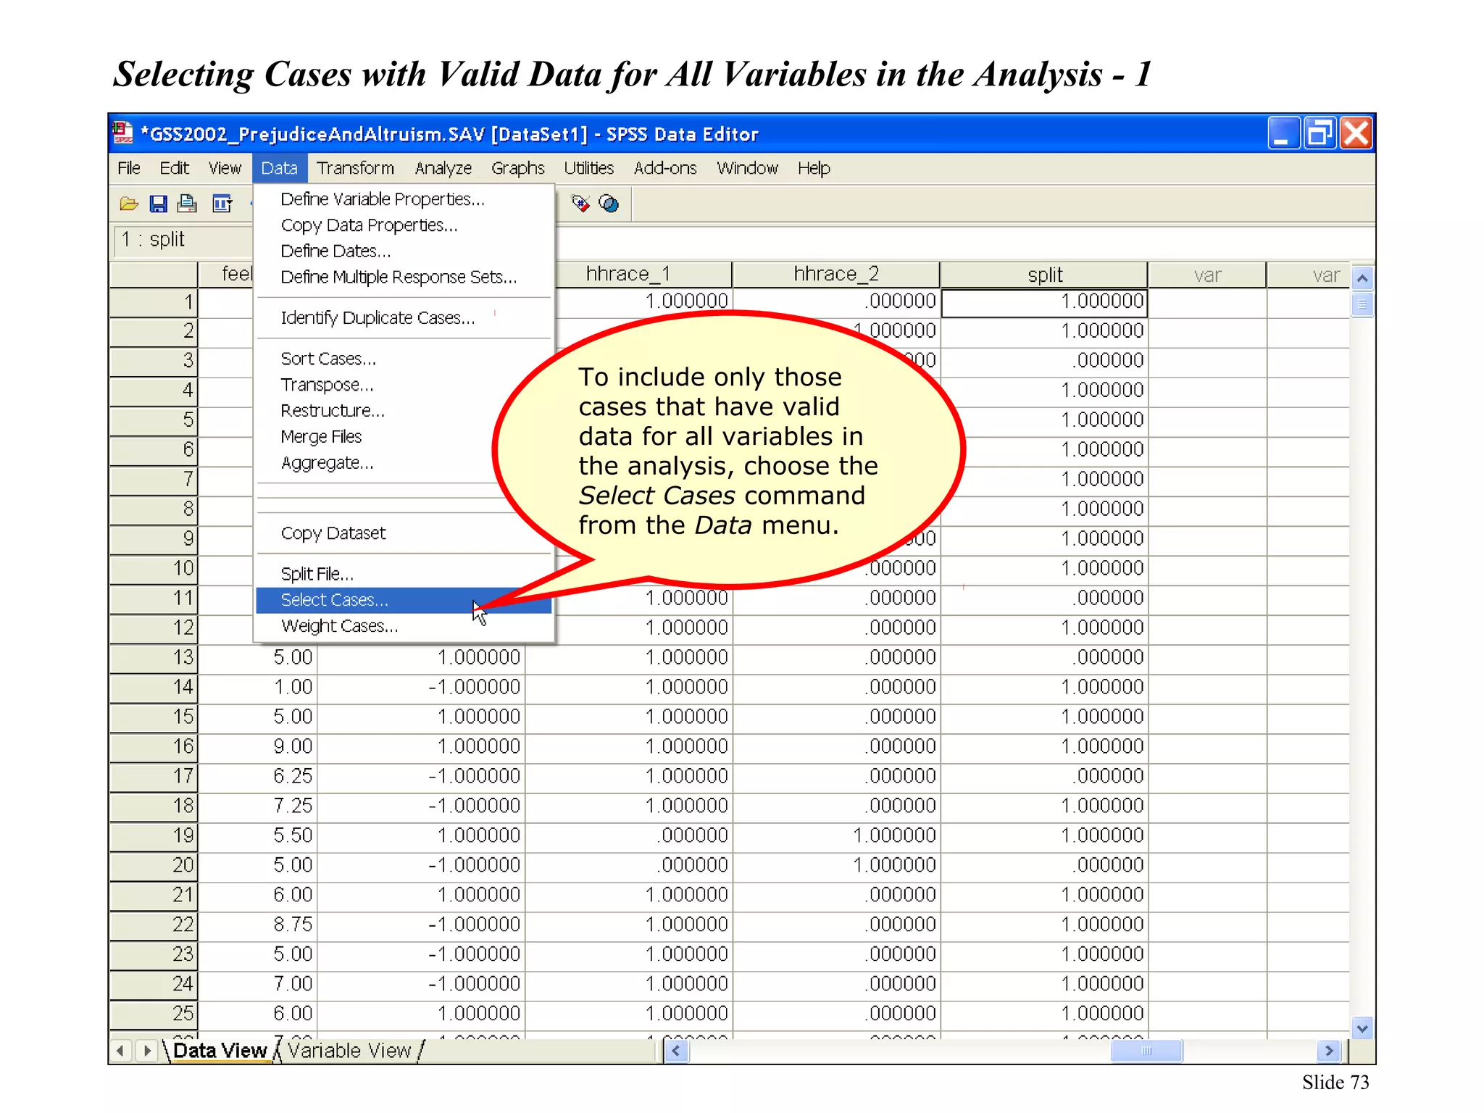Select row 25 header

point(154,1014)
